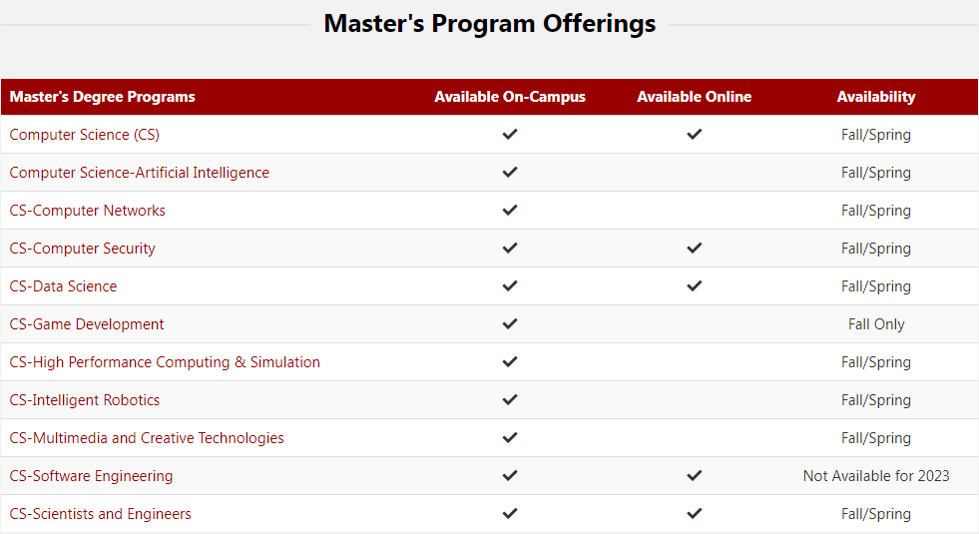Open the CS-Software Engineering link
Viewport: 979px width, 534px height.
tap(91, 476)
